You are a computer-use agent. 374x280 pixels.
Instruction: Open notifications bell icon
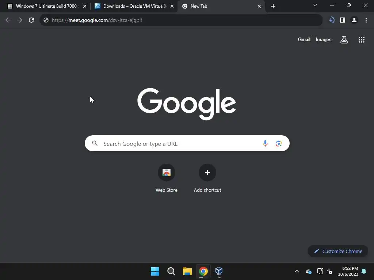click(x=364, y=271)
